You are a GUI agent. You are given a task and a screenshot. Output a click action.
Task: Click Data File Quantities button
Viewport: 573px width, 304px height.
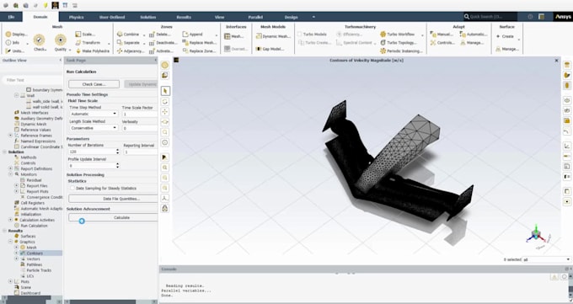[x=113, y=199]
